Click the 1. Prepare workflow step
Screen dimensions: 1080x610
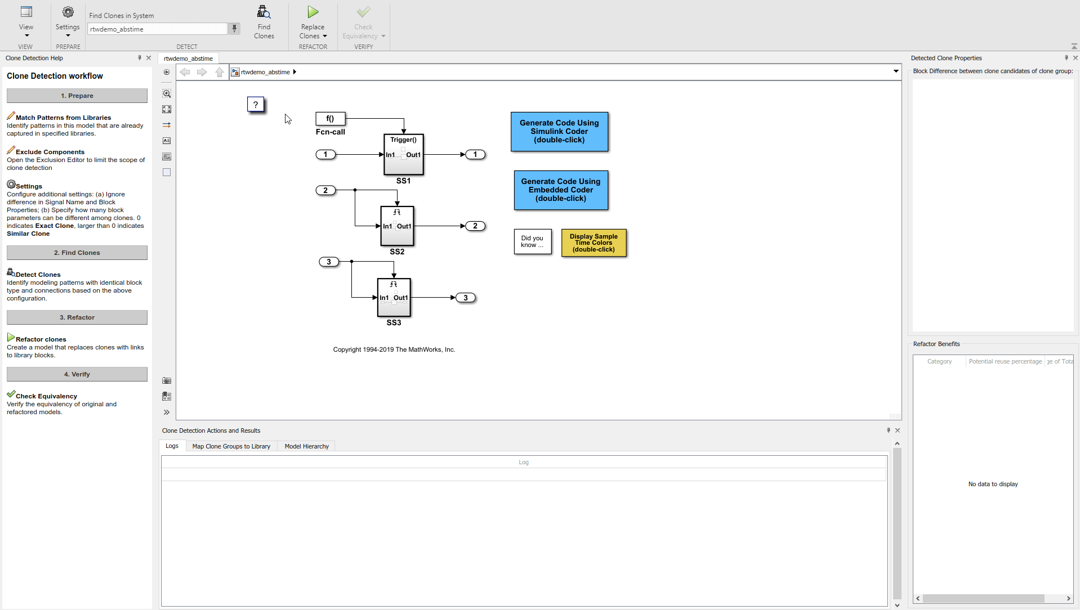77,96
